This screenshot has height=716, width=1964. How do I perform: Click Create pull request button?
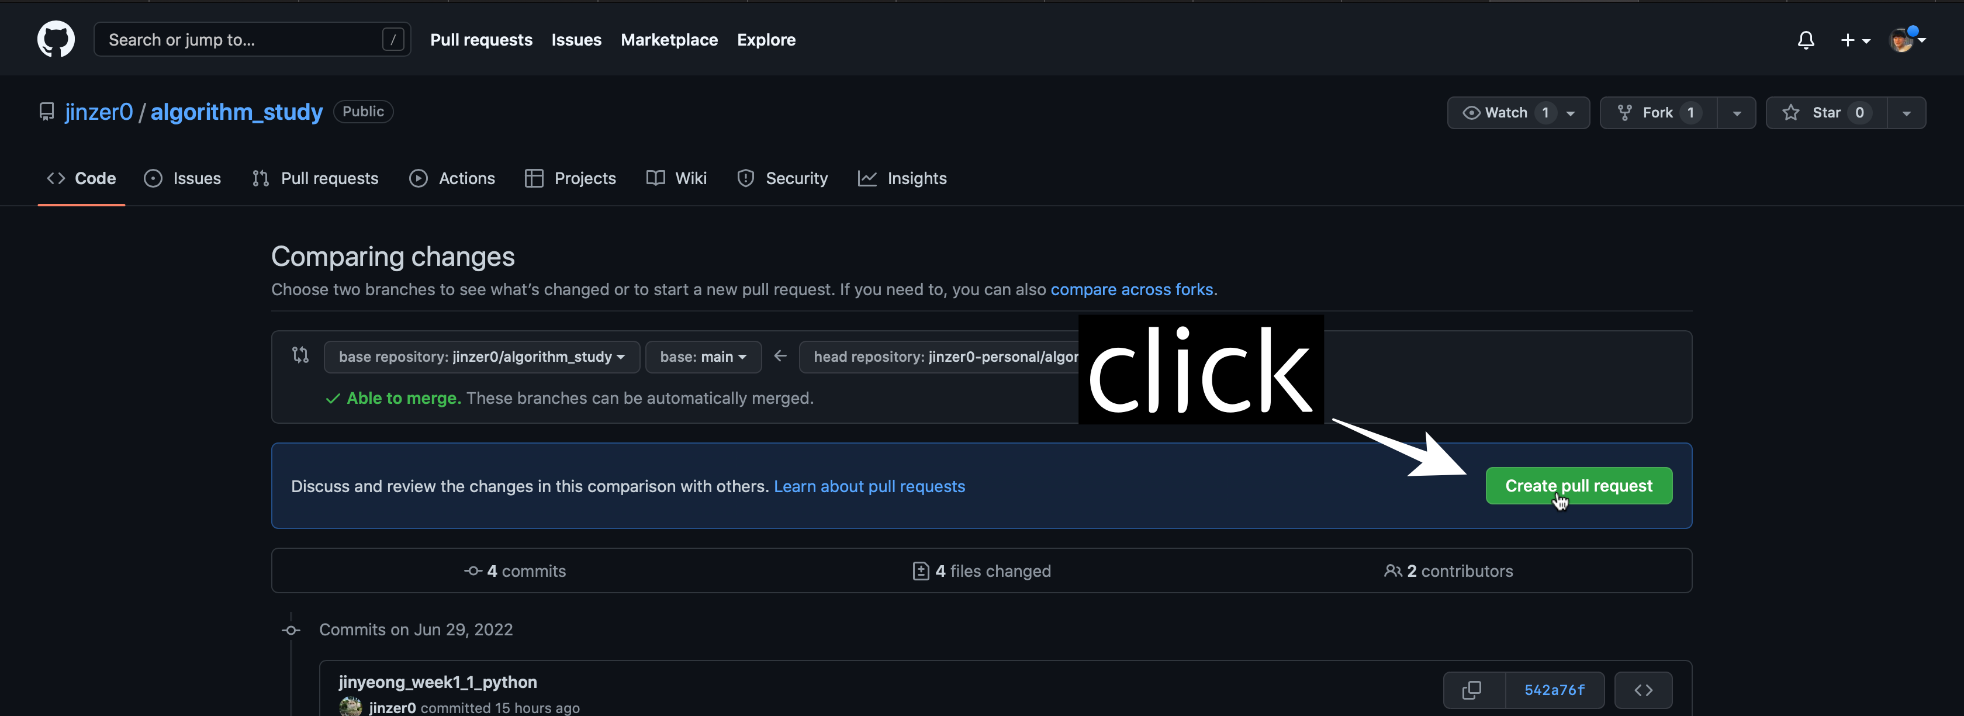click(x=1578, y=486)
